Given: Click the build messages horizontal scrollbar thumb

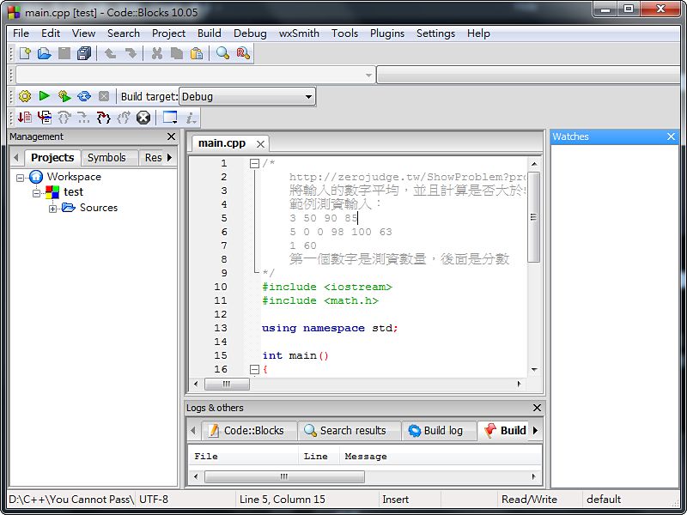Looking at the screenshot, I should pos(284,476).
